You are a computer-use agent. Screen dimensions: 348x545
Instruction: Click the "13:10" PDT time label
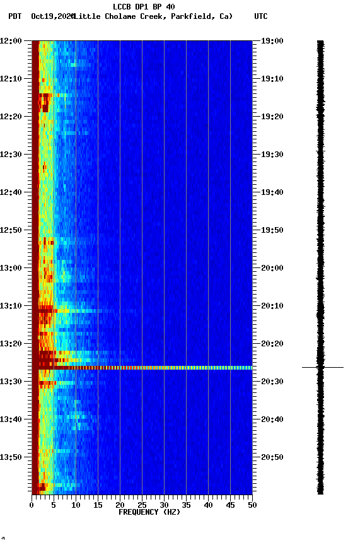point(11,306)
